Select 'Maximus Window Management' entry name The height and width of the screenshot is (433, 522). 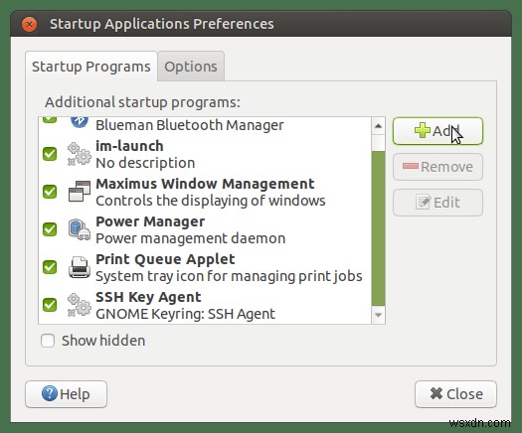point(205,184)
